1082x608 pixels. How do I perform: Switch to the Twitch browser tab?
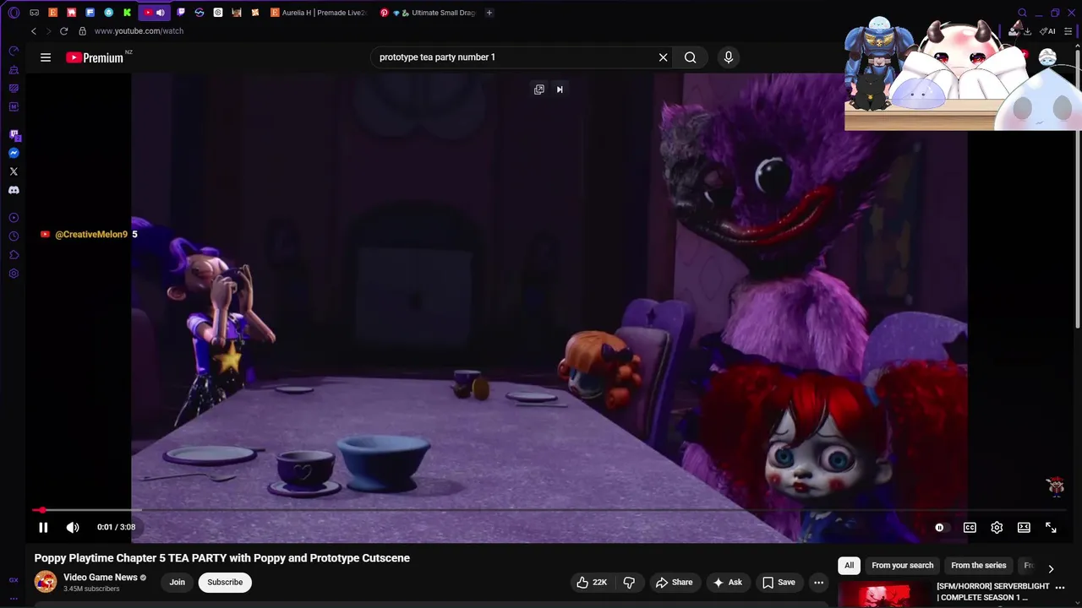tap(181, 13)
